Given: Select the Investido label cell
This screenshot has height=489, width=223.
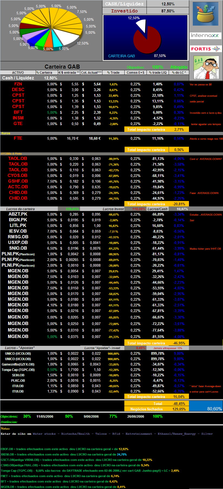Looking at the screenshot, I should click(x=125, y=11).
